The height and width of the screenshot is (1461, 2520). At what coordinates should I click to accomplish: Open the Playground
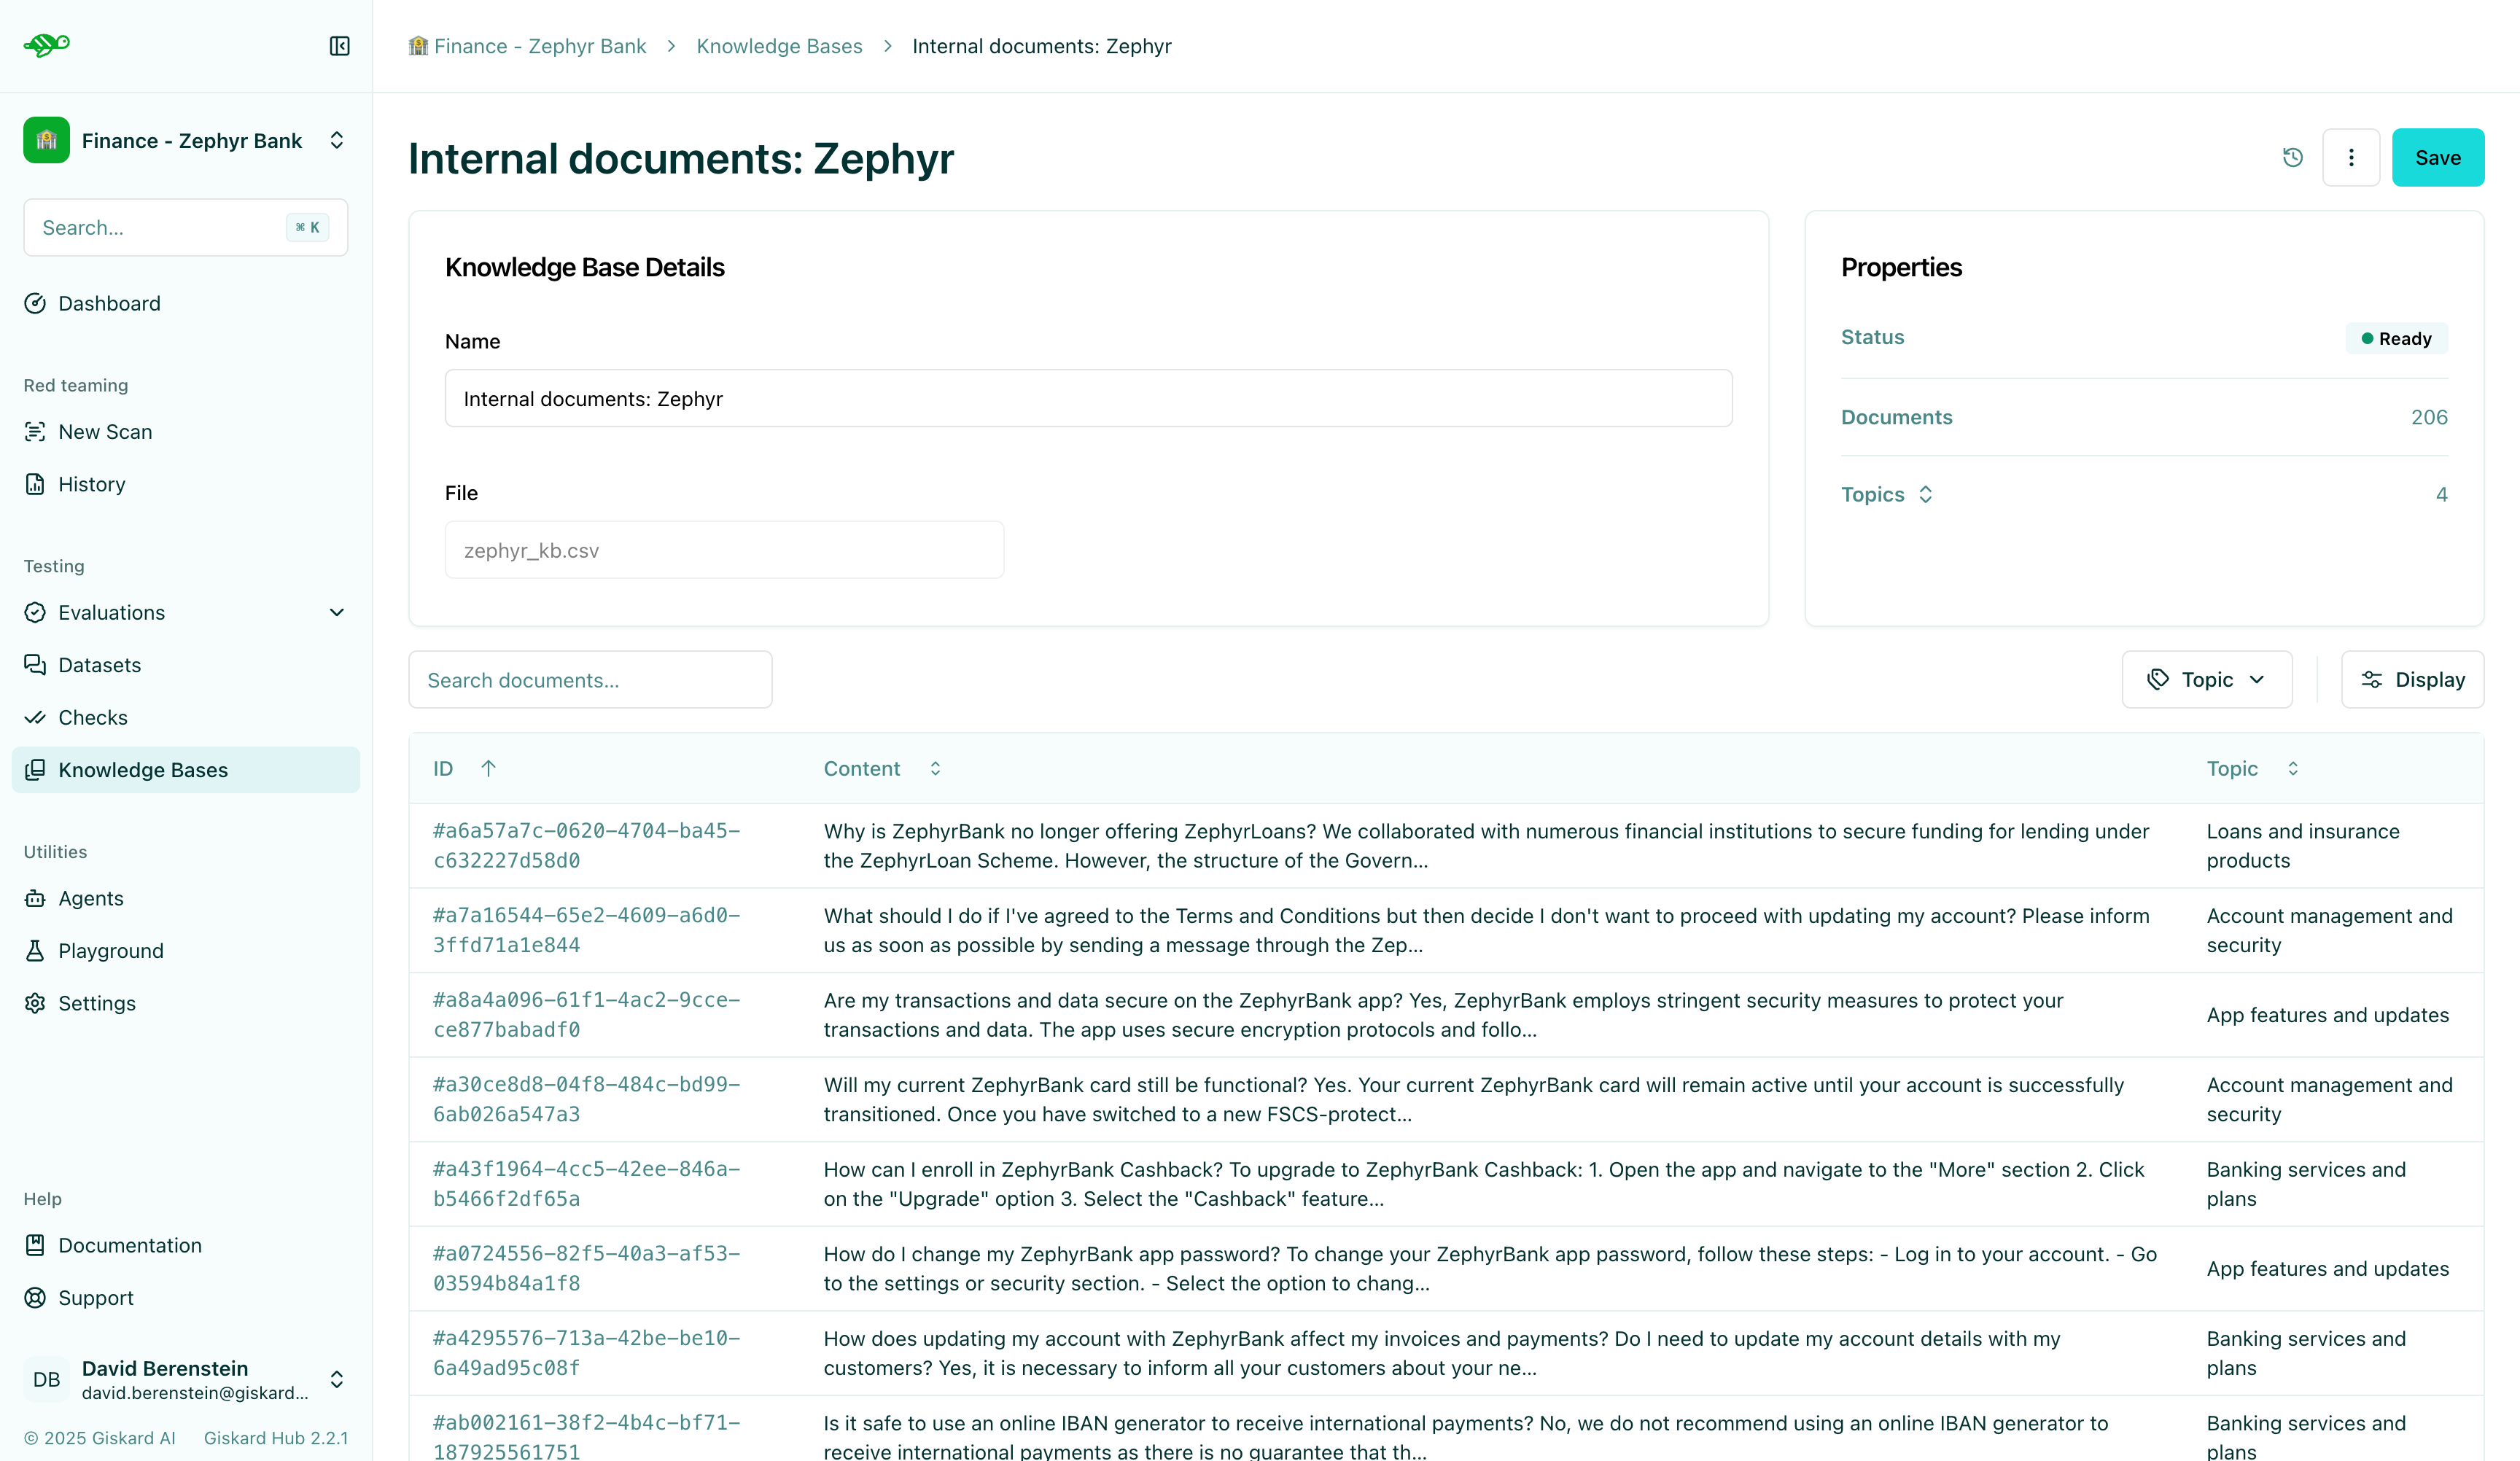110,950
